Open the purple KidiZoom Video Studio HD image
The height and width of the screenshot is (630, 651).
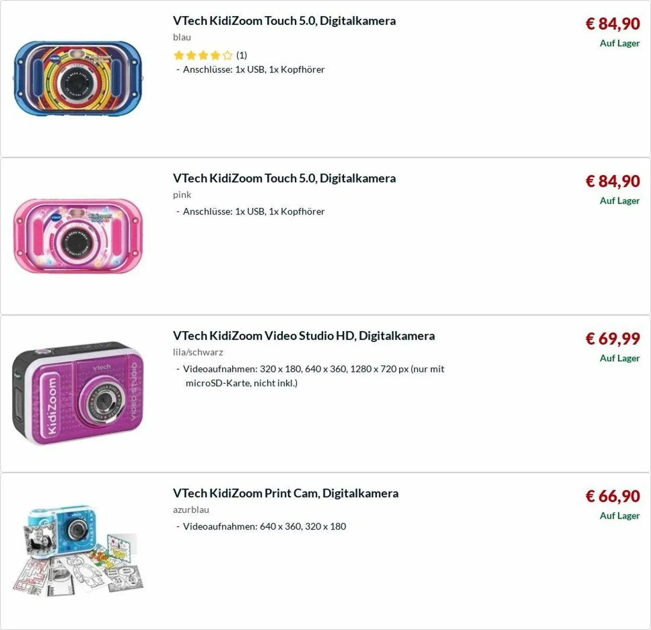tap(78, 393)
